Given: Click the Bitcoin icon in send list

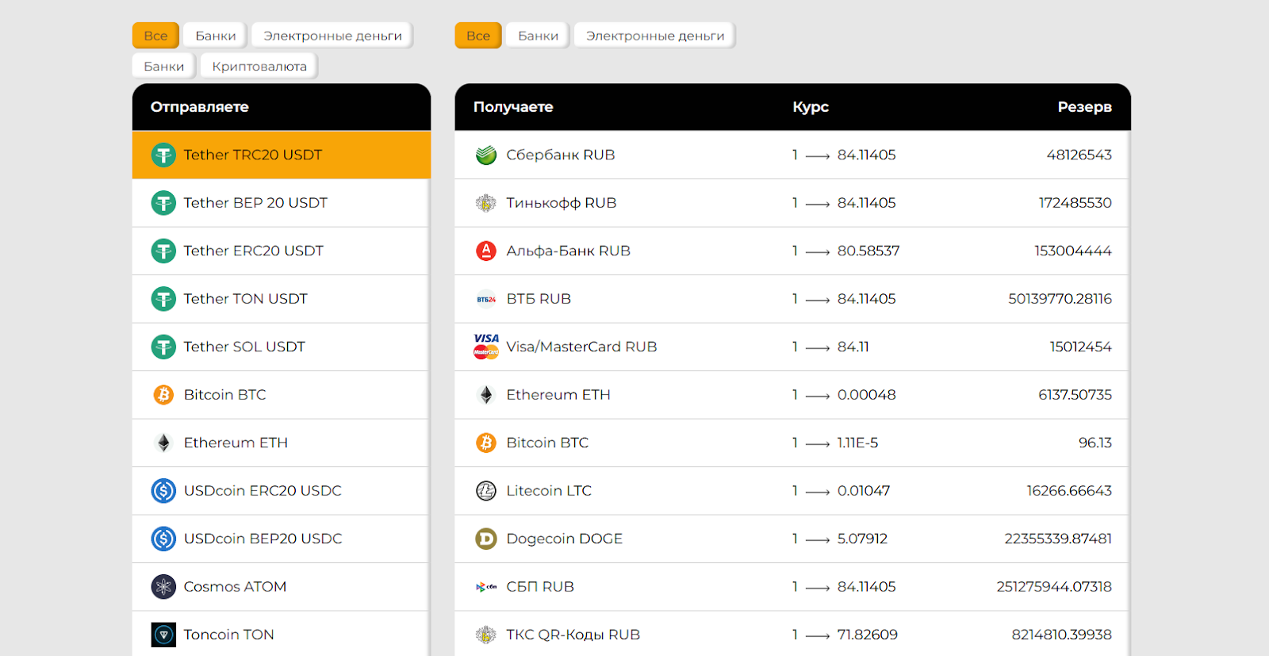Looking at the screenshot, I should (x=163, y=395).
